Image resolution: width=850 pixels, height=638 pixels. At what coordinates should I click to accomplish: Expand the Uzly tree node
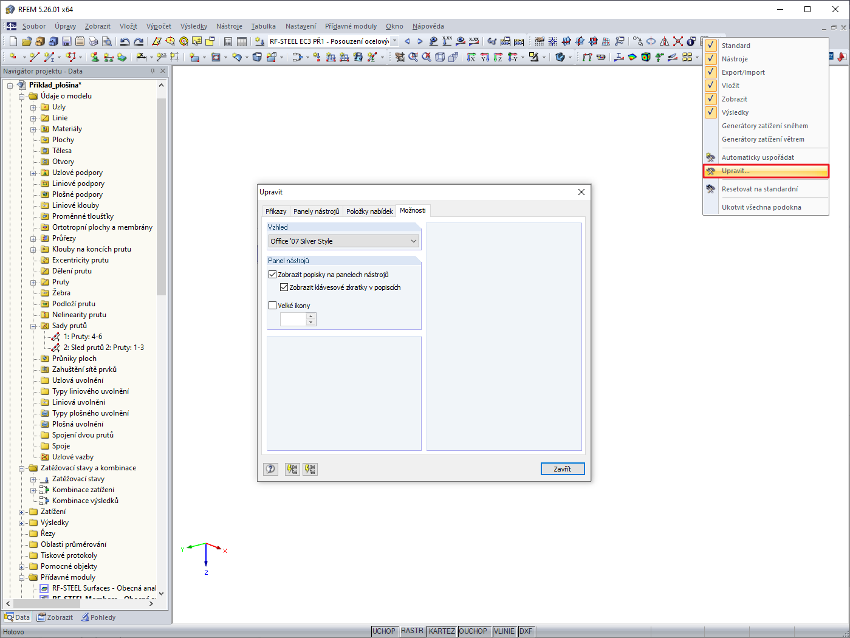(33, 108)
